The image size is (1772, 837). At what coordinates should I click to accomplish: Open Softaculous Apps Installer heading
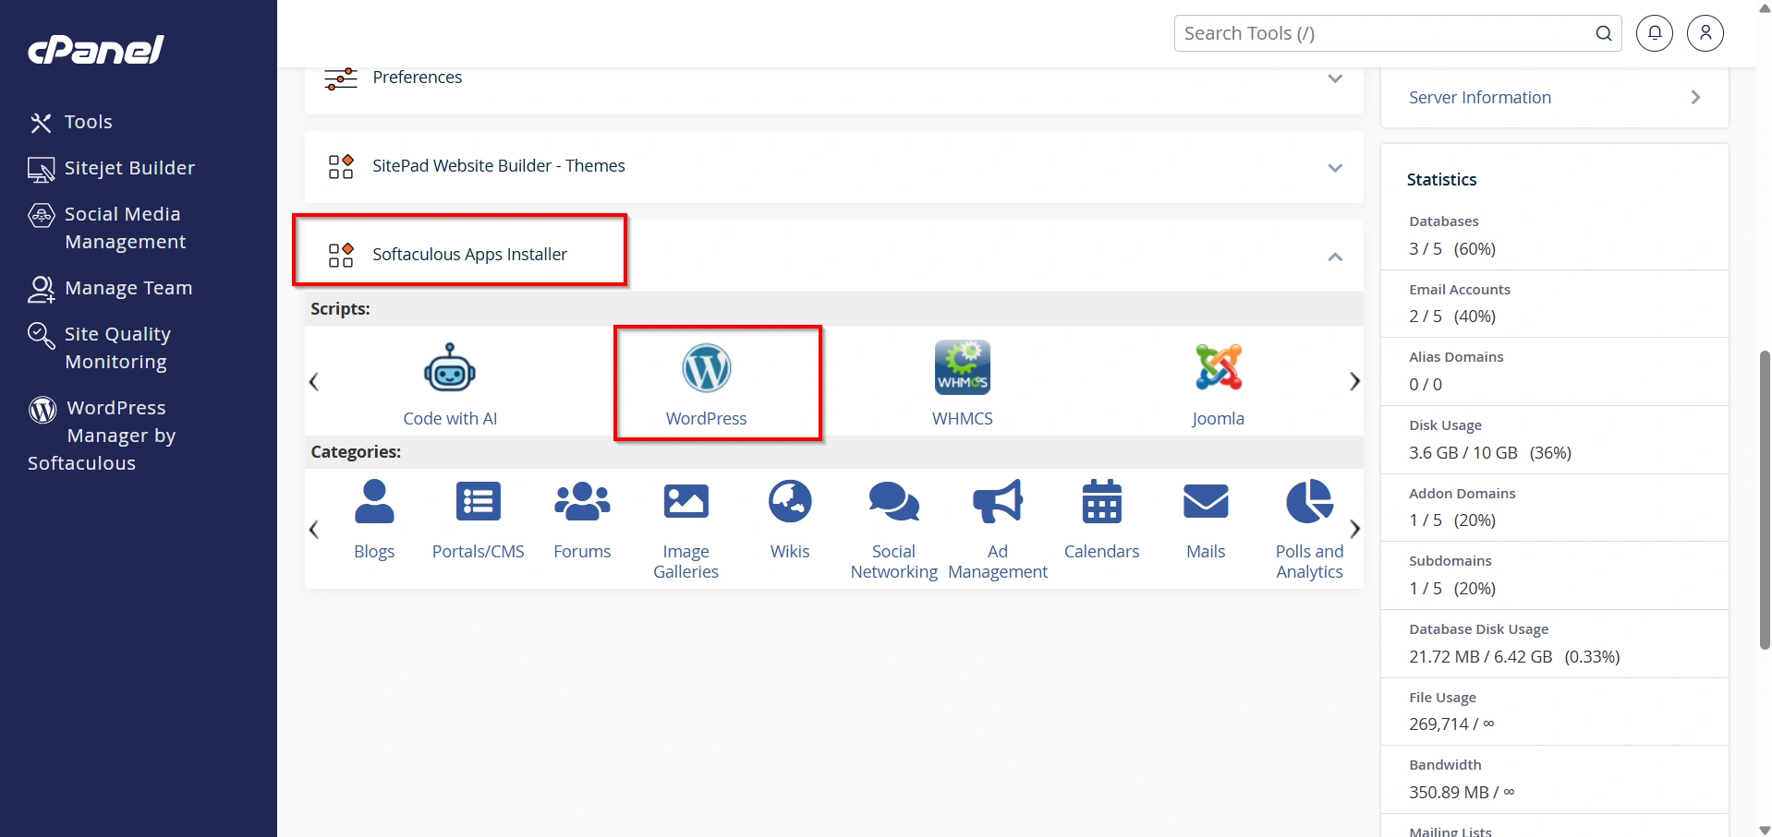click(x=469, y=255)
